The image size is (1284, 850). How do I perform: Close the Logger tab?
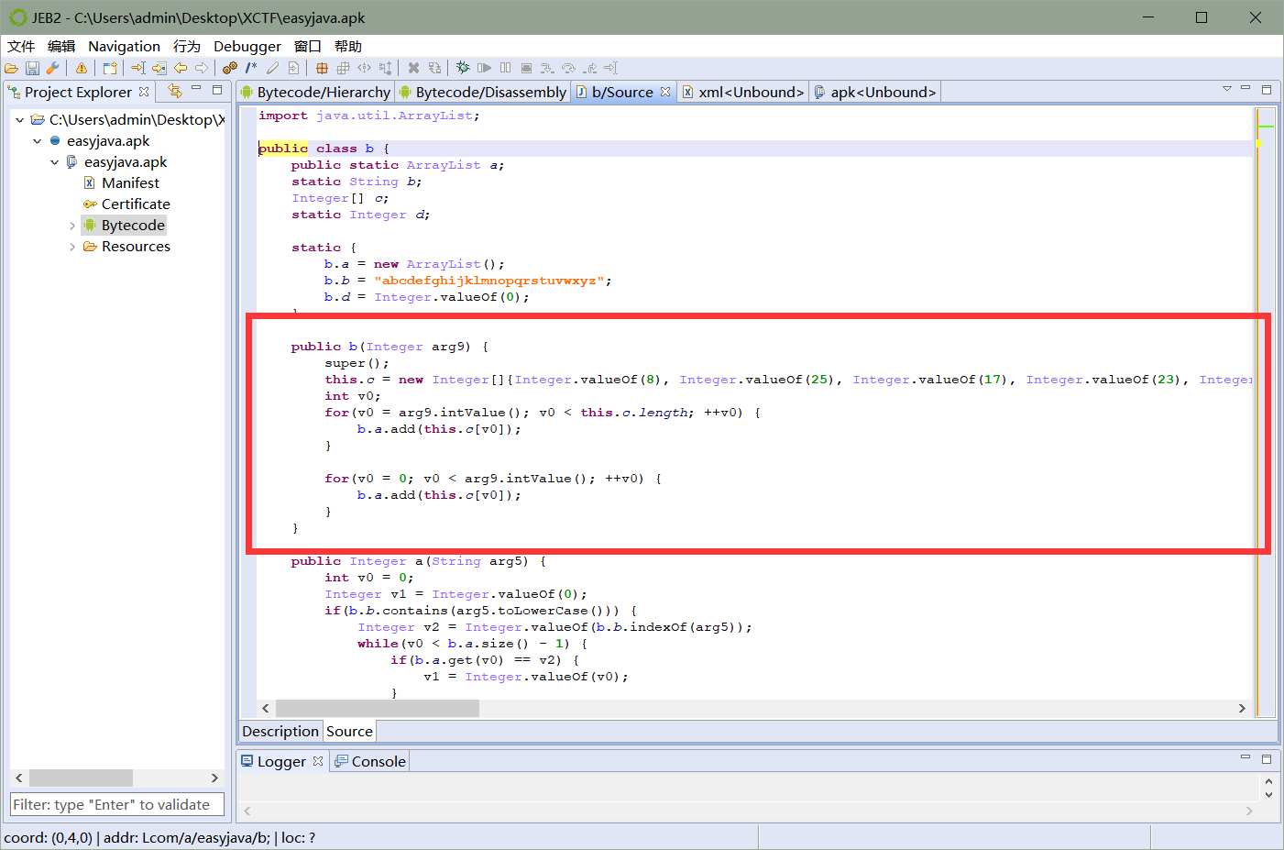coord(318,761)
